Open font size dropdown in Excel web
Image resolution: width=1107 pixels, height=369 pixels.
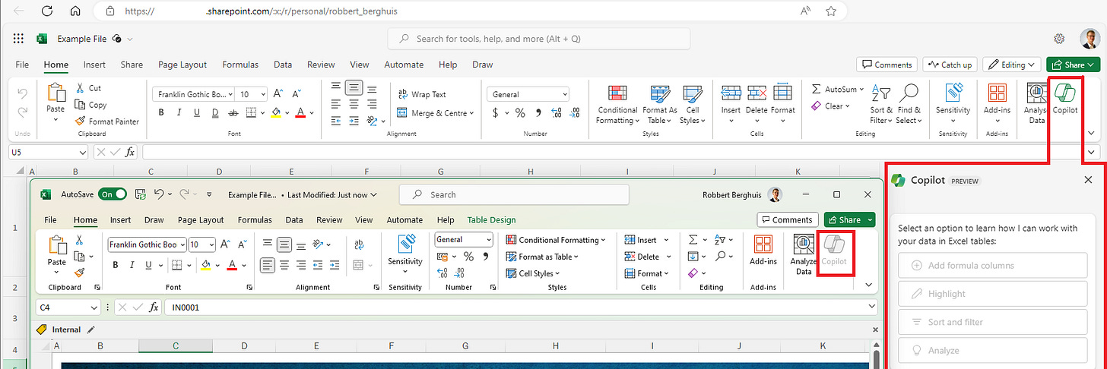[x=263, y=94]
